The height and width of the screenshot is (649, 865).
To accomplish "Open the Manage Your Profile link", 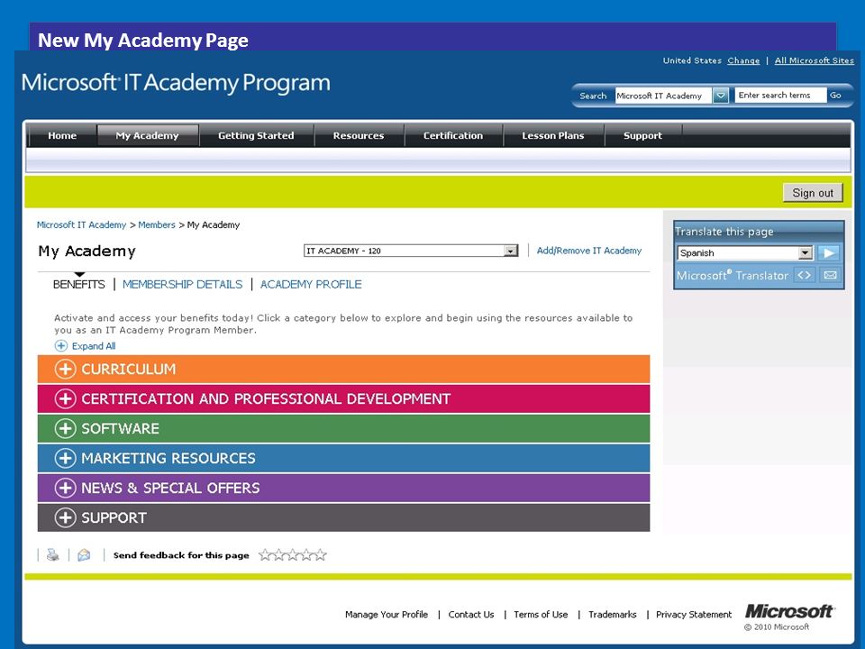I will [x=387, y=615].
